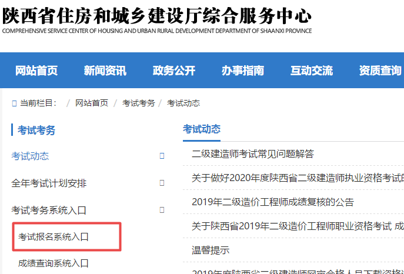Select 考试动态 in the left sidebar
The width and height of the screenshot is (404, 274).
(30, 156)
